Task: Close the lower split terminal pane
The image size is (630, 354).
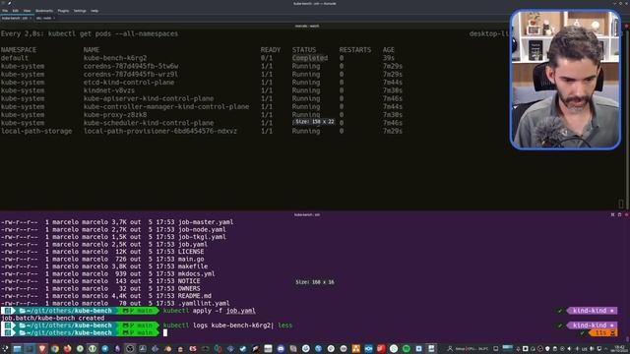Action: point(626,214)
